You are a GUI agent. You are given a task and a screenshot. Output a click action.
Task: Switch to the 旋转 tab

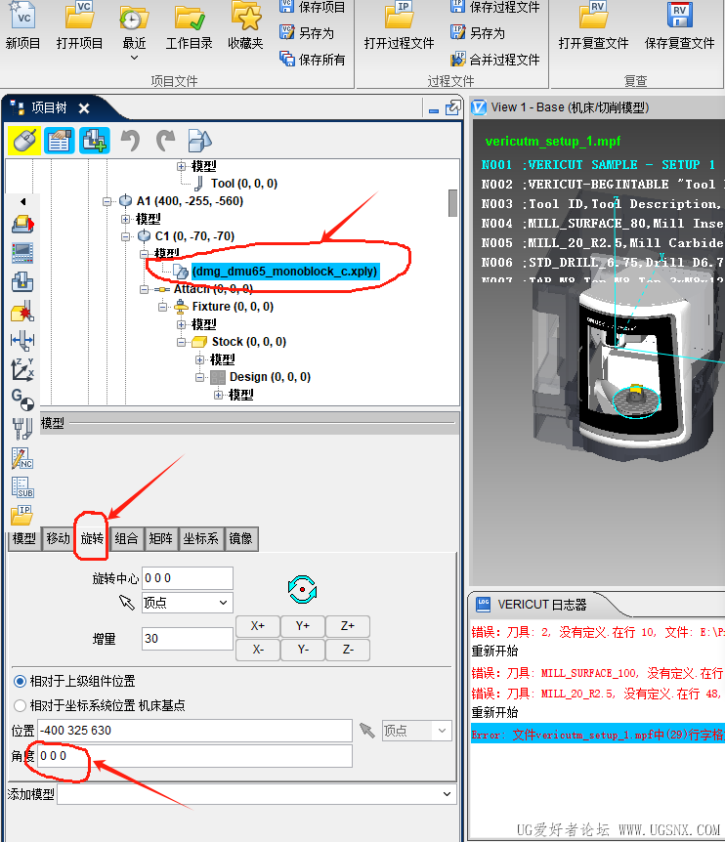[92, 538]
